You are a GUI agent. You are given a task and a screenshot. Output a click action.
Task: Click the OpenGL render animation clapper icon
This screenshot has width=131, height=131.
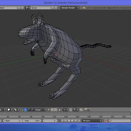pyautogui.click(x=89, y=110)
